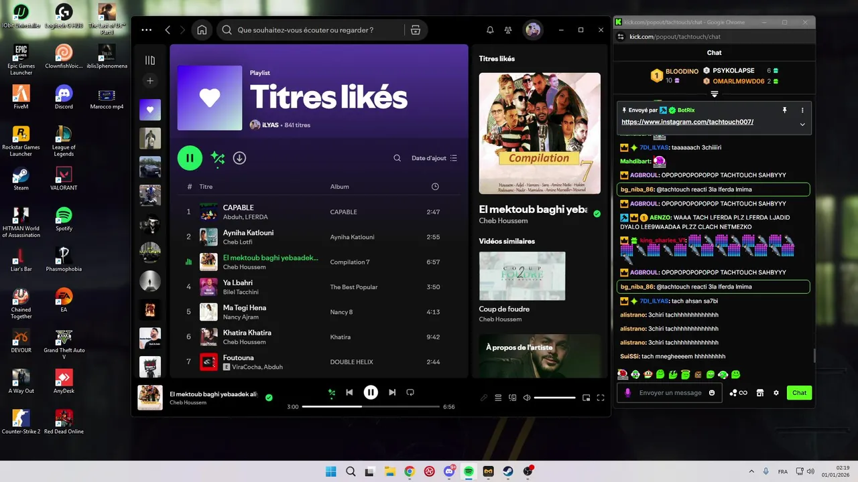This screenshot has height=482, width=858.
Task: Open Compilation 7 cover in right panel
Action: click(x=540, y=133)
